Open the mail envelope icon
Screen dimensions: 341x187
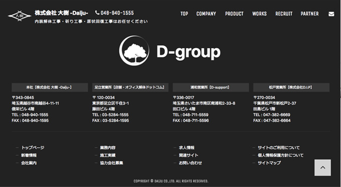point(331,14)
